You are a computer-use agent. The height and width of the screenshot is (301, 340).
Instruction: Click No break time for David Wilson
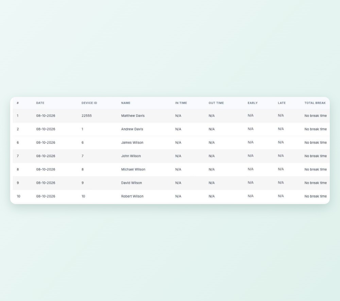click(x=315, y=183)
